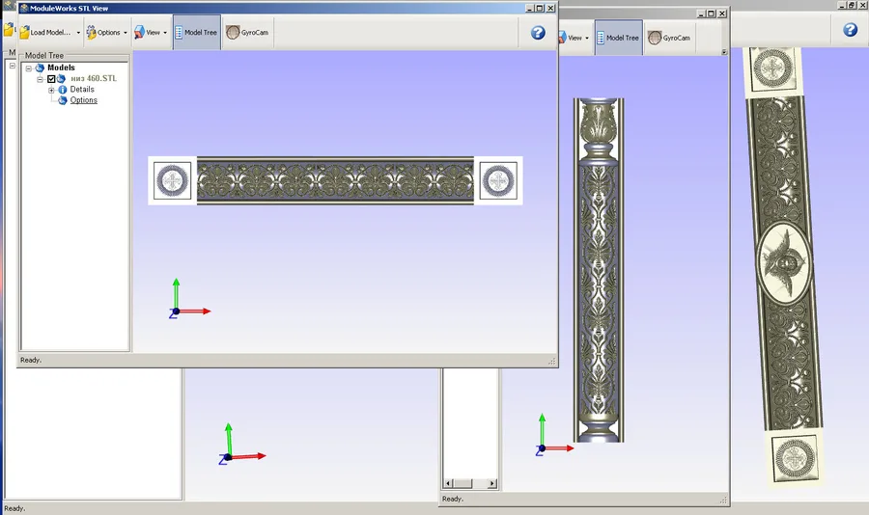Click ModuleWorks STL View title bar icon
This screenshot has width=869, height=515.
24,8
